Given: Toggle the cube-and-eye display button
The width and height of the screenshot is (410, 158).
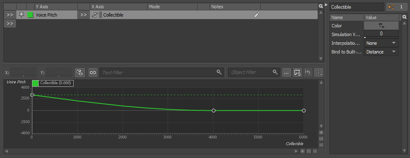Looking at the screenshot, I should click(80, 73).
